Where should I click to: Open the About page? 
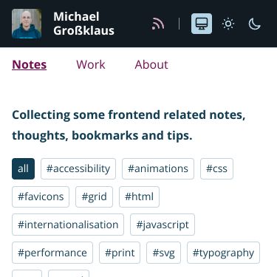click(x=151, y=65)
